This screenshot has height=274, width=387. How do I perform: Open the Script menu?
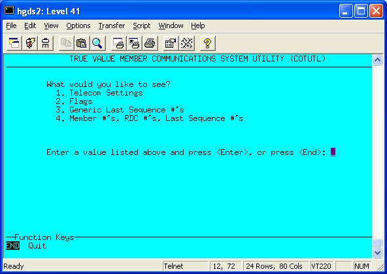coord(142,26)
